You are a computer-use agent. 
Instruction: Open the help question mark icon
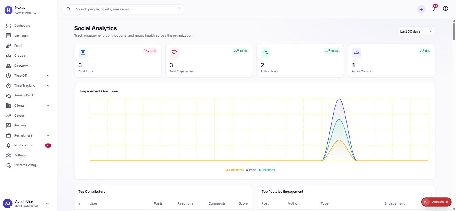click(446, 8)
